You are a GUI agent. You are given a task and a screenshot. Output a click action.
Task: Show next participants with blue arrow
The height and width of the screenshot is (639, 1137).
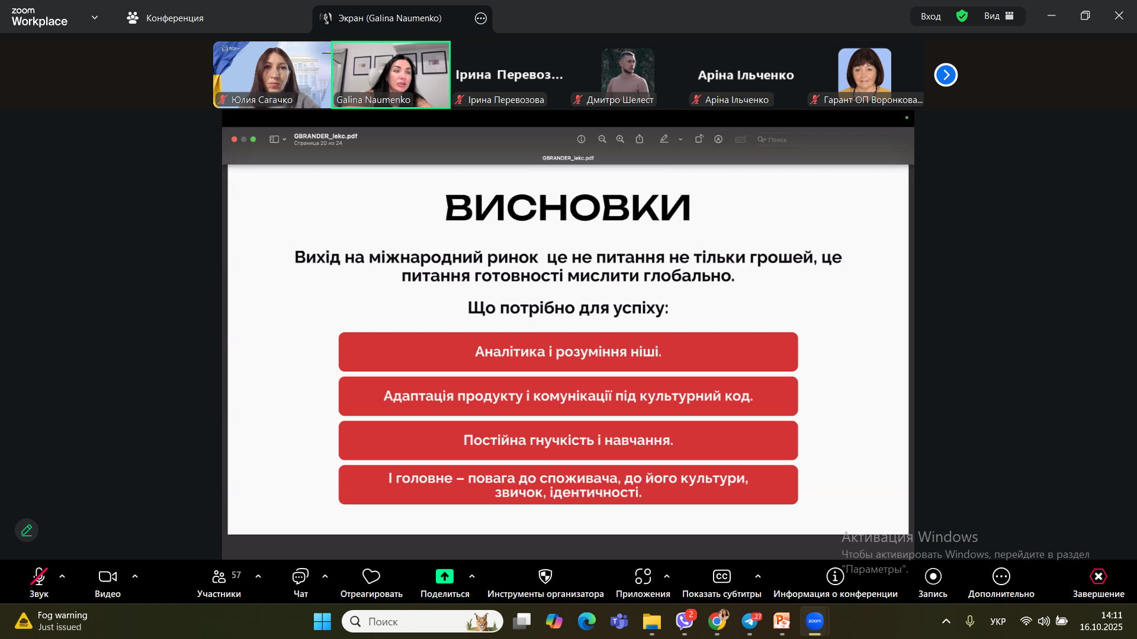(x=946, y=75)
